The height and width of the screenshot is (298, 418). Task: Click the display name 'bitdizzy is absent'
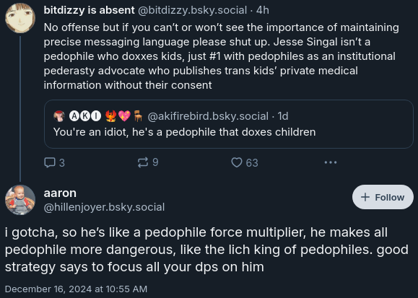[x=89, y=10]
